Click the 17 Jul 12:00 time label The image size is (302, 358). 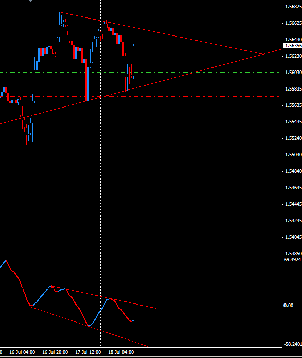88,352
